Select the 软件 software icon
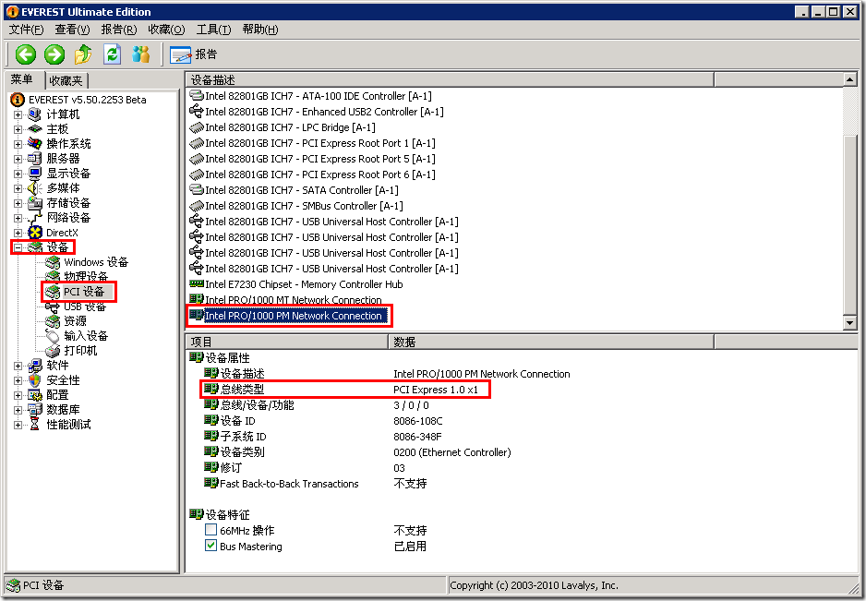 pos(35,366)
